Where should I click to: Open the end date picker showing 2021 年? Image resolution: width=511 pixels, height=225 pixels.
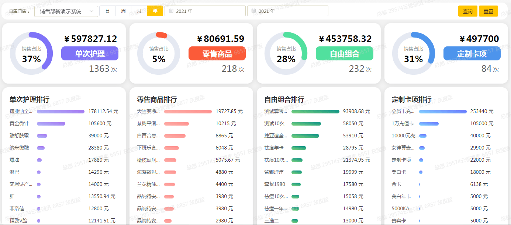pyautogui.click(x=288, y=11)
